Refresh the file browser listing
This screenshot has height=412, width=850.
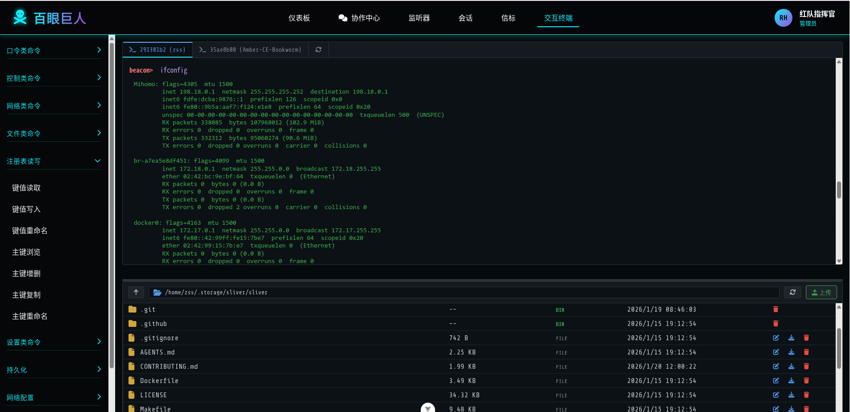(x=792, y=293)
